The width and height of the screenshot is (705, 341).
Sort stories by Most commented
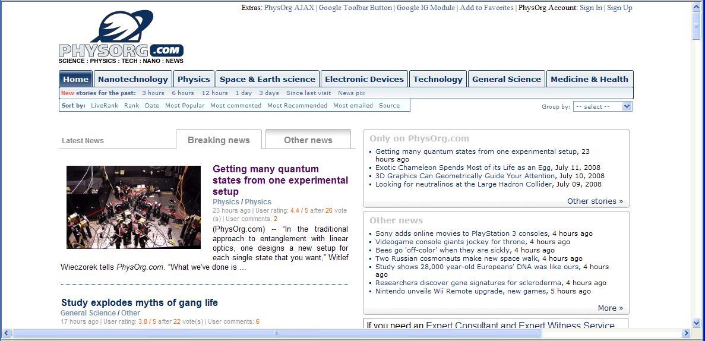point(236,106)
